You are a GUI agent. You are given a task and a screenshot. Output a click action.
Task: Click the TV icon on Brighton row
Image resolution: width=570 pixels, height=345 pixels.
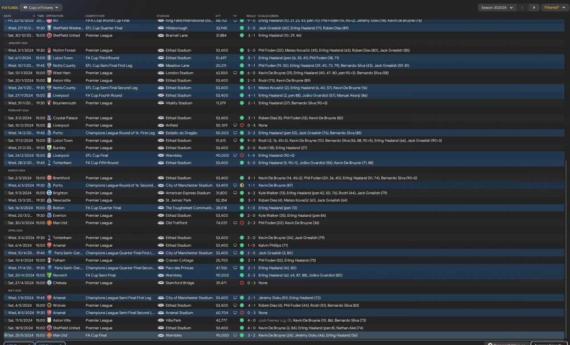click(x=235, y=193)
